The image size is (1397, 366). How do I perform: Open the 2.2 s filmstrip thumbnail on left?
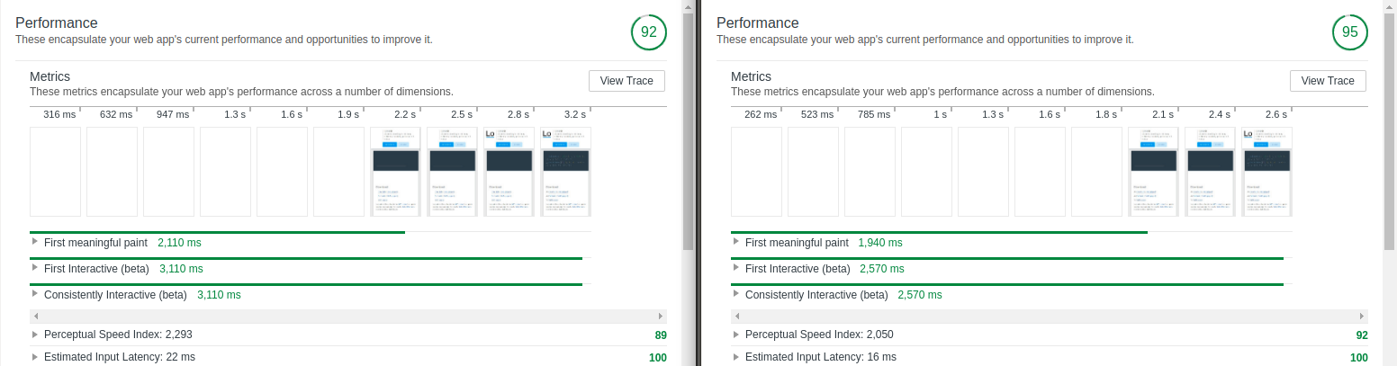tap(395, 171)
